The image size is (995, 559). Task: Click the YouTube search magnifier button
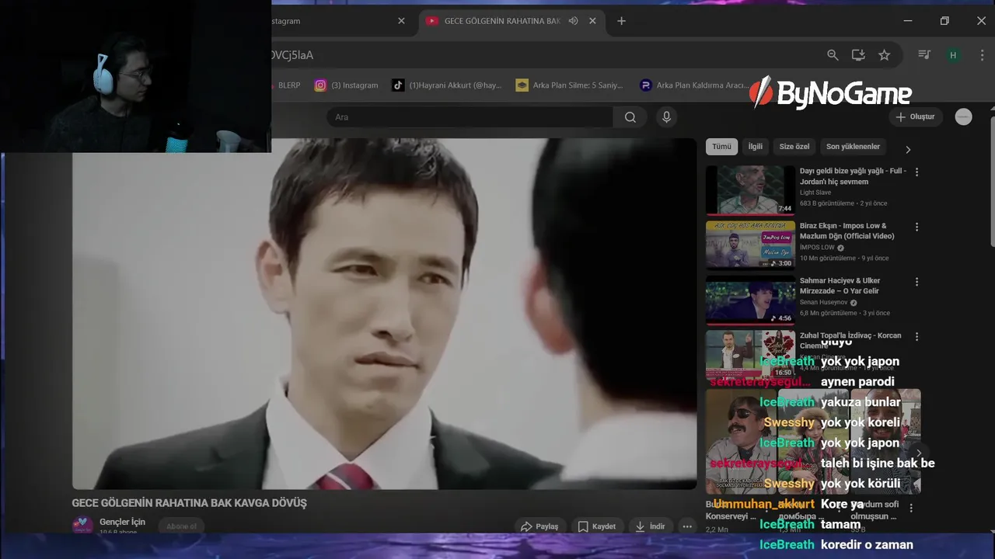(x=630, y=117)
